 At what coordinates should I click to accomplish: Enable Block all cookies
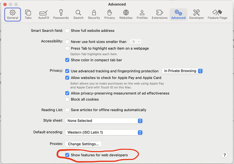67,99
